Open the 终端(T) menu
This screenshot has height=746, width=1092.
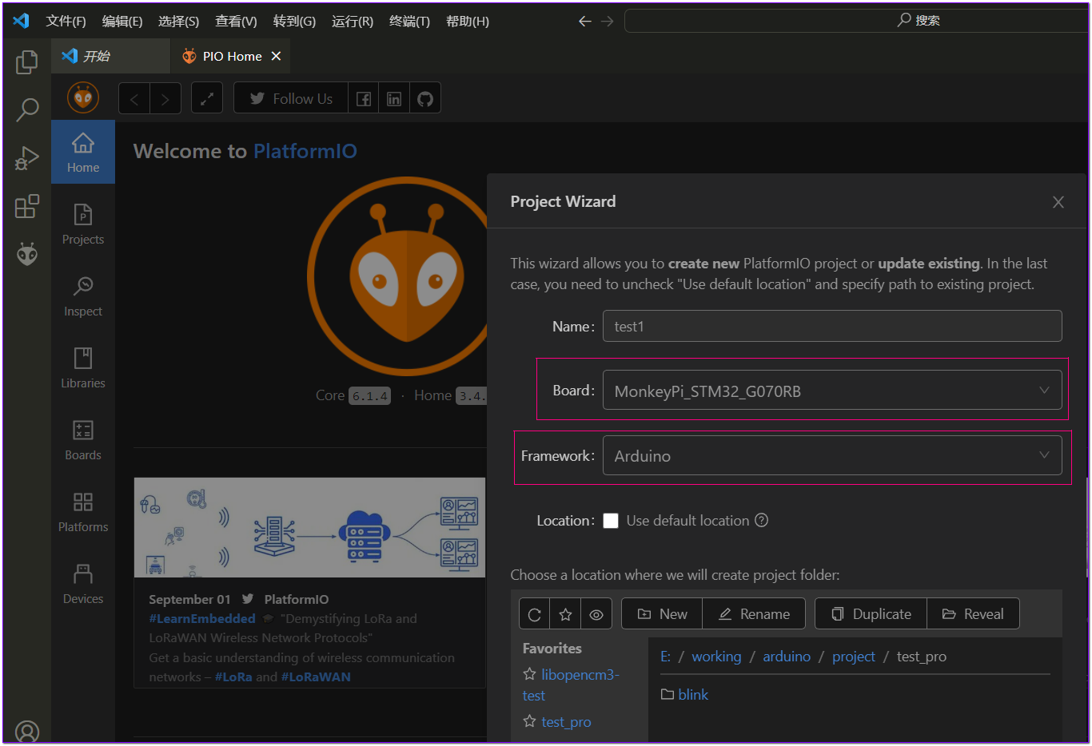click(409, 22)
